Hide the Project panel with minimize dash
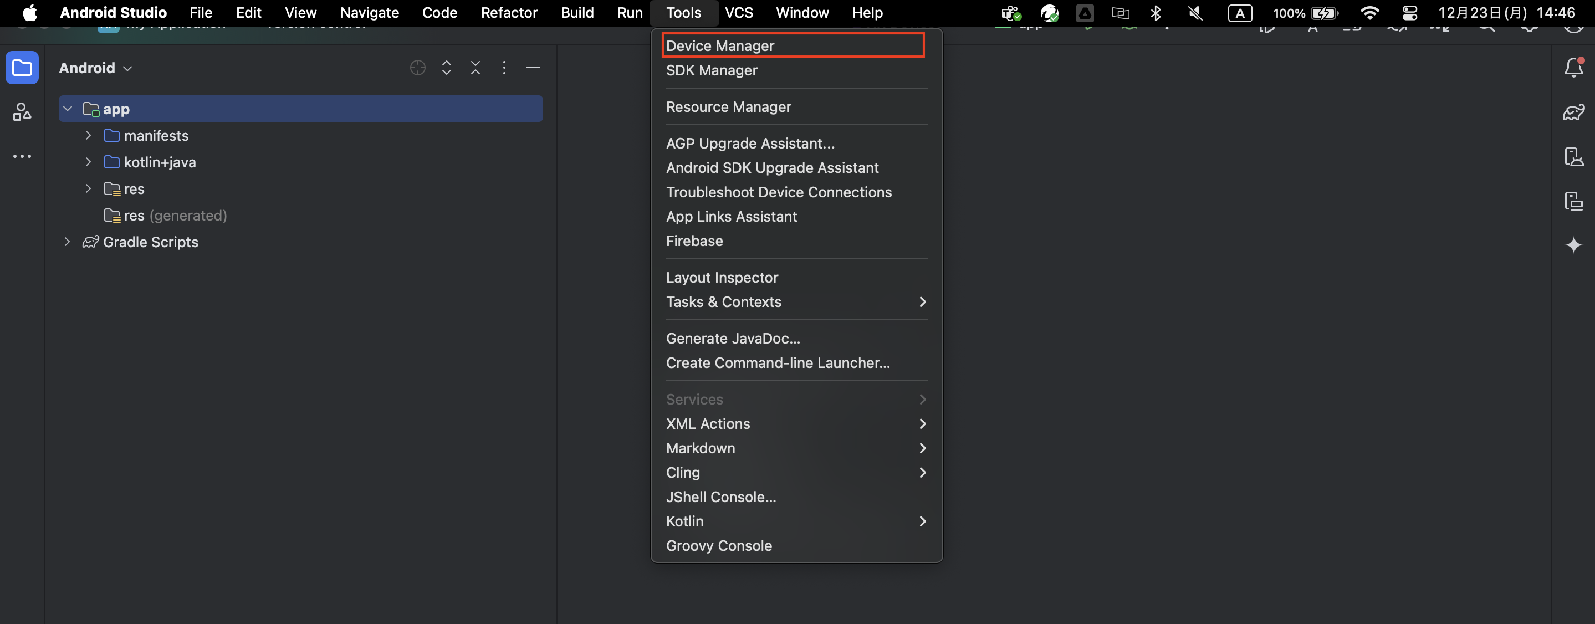 pyautogui.click(x=533, y=68)
